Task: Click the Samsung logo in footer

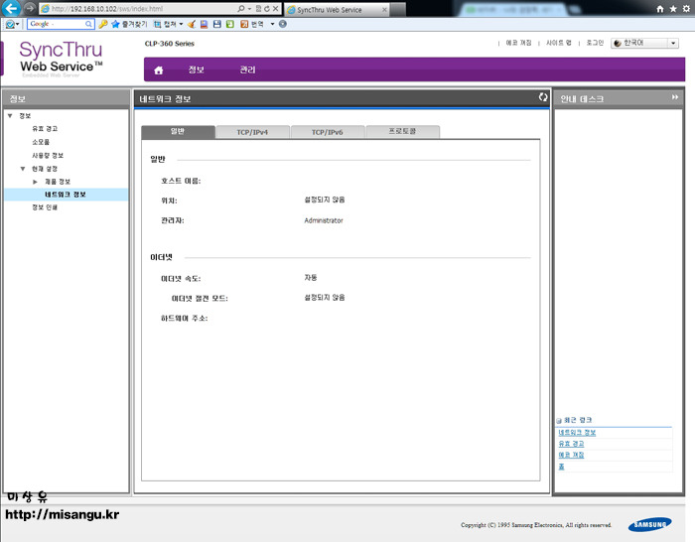Action: pos(649,524)
